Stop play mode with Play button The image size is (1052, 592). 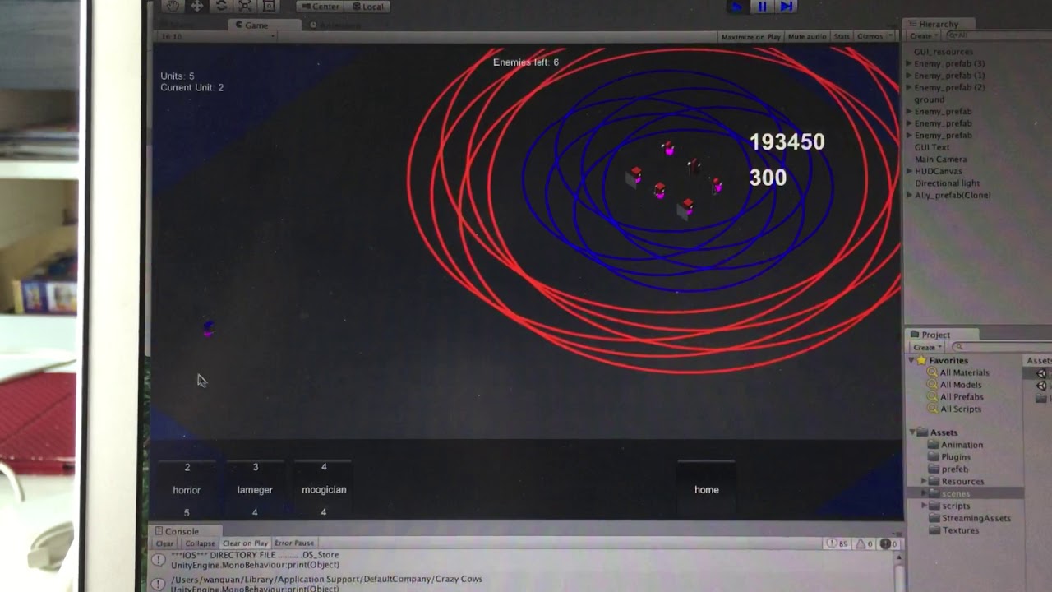[x=737, y=7]
